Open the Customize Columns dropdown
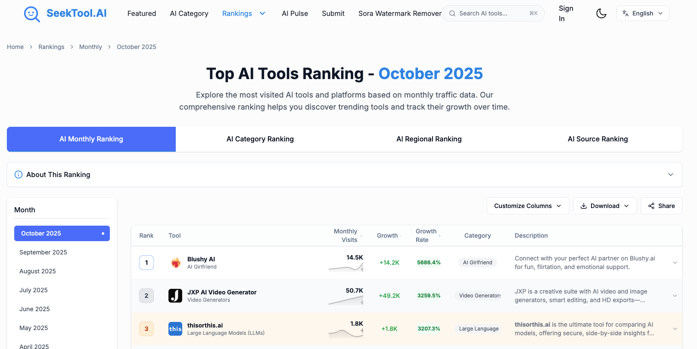The image size is (697, 349). click(528, 206)
